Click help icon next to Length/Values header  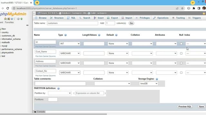coord(99,35)
